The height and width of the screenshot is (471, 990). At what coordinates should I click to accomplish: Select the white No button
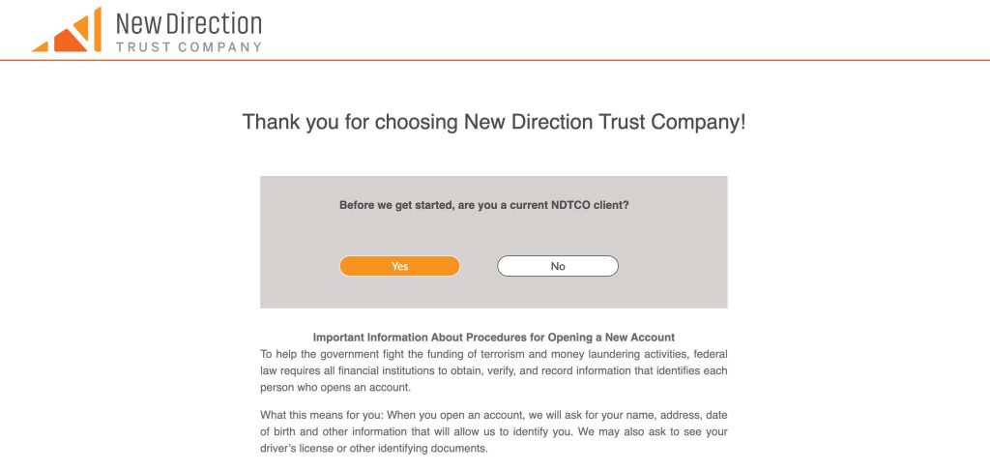558,266
